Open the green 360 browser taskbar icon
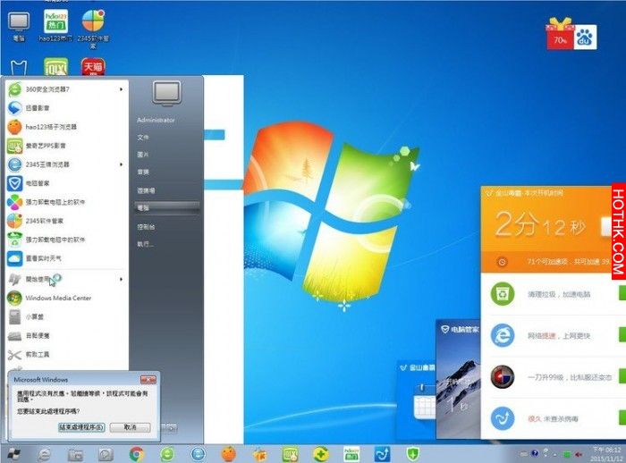This screenshot has width=626, height=463. [x=167, y=454]
